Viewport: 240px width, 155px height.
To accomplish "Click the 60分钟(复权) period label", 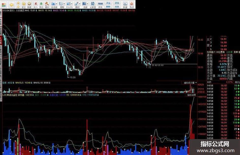I will coord(9,11).
